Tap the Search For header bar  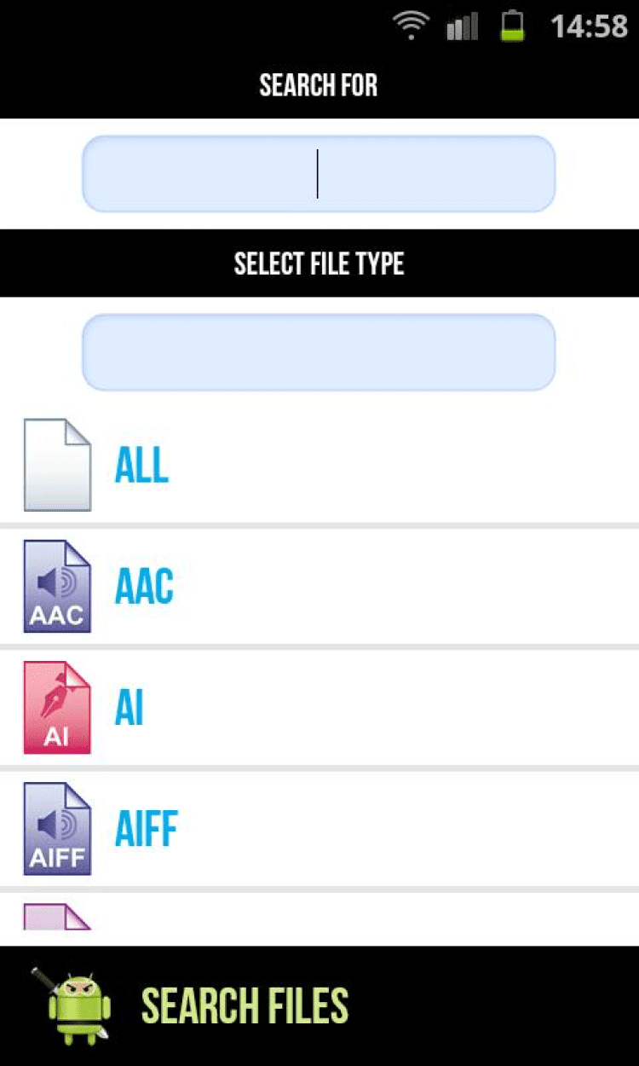[319, 85]
